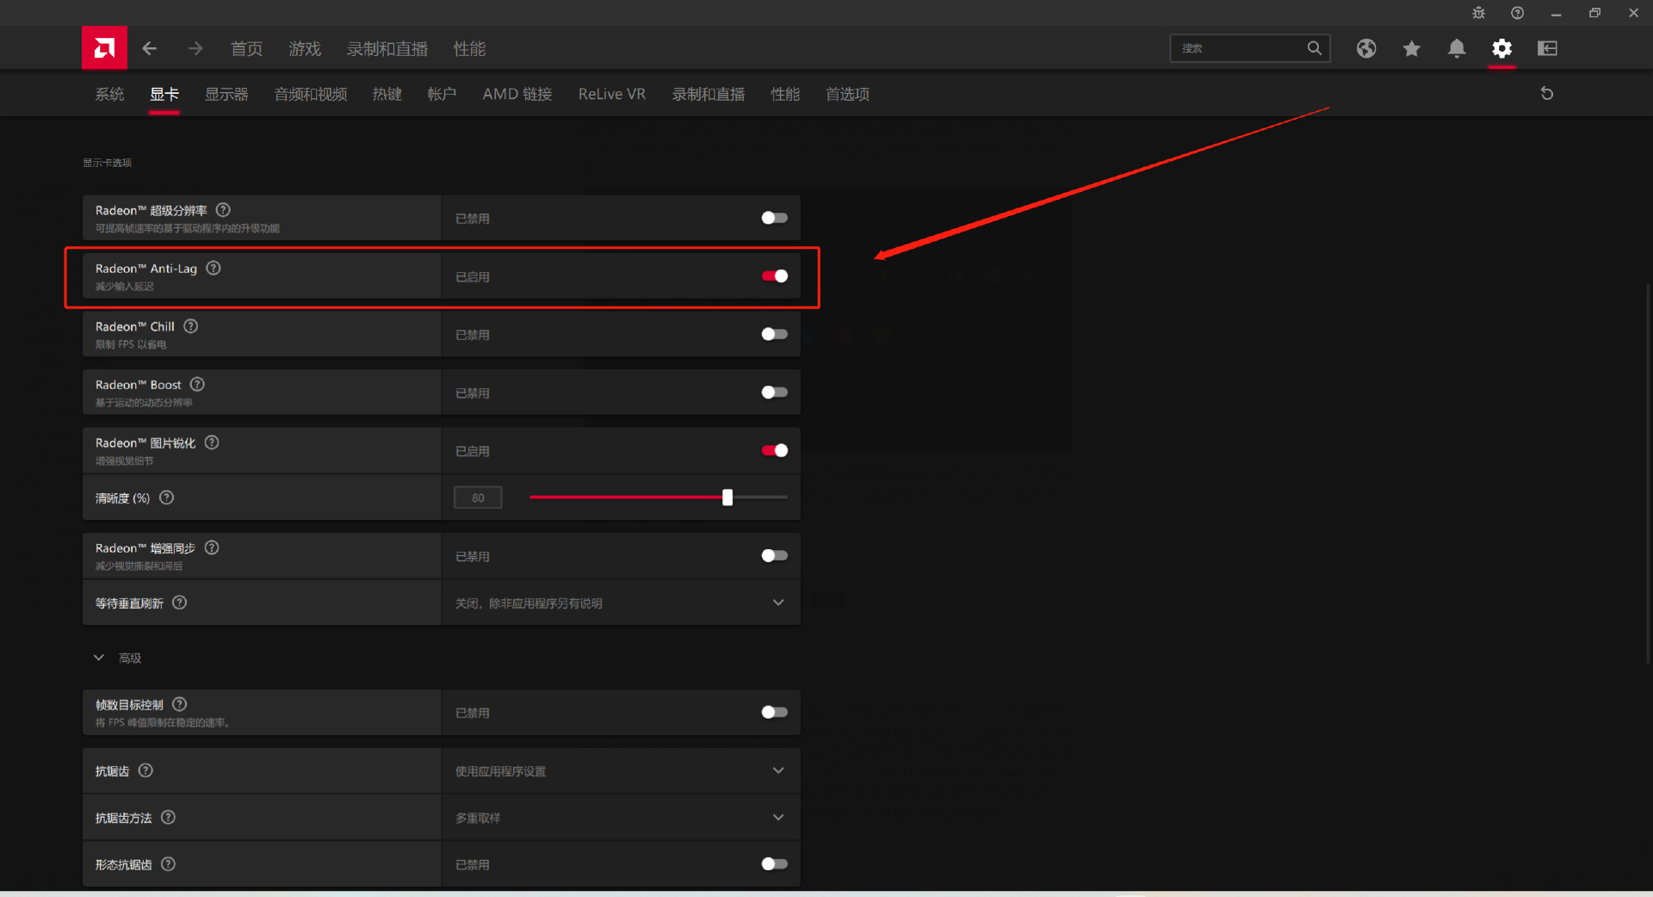Open notifications bell icon
Viewport: 1653px width, 897px height.
click(1457, 48)
